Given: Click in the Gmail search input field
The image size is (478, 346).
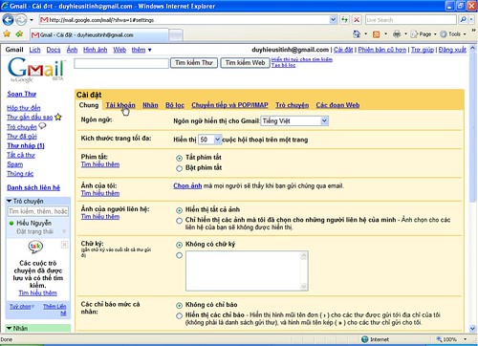Looking at the screenshot, I should (121, 63).
